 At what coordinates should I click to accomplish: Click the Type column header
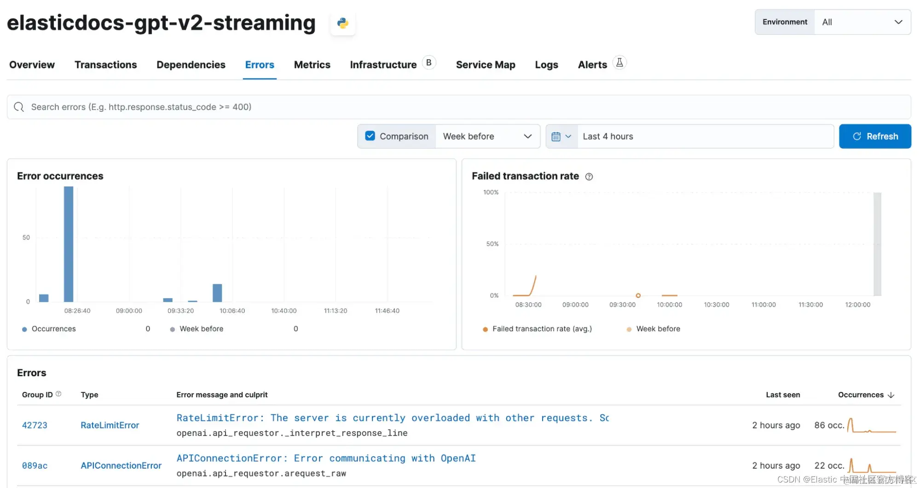pyautogui.click(x=89, y=395)
